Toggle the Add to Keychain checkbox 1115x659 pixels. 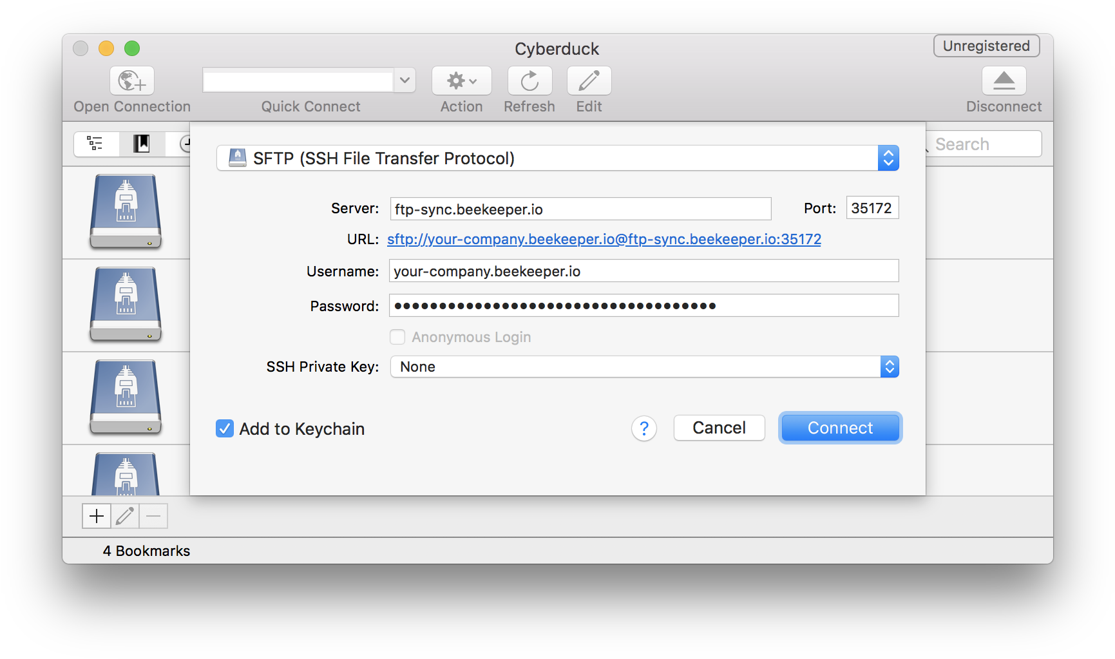[225, 428]
